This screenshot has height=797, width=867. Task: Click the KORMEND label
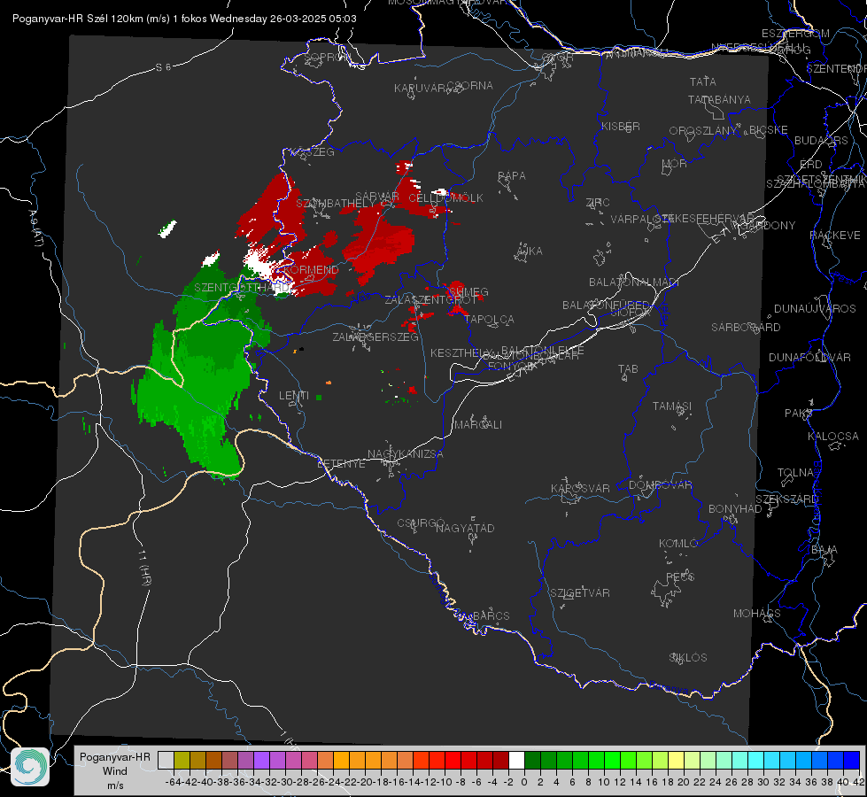(311, 270)
